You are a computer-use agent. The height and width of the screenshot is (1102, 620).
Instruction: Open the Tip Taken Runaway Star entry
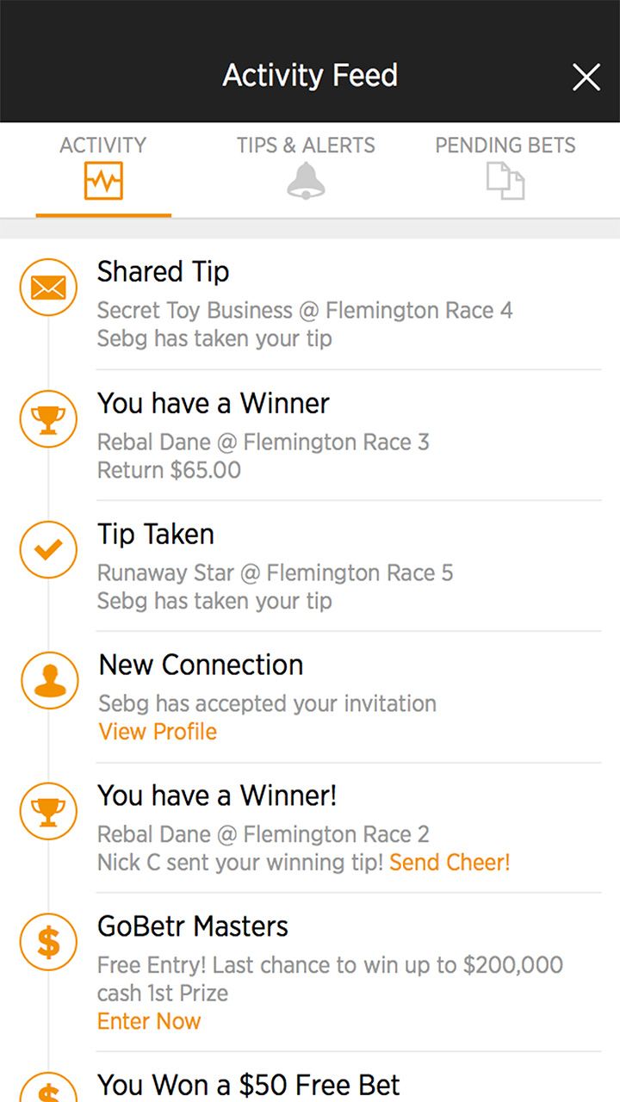point(276,573)
